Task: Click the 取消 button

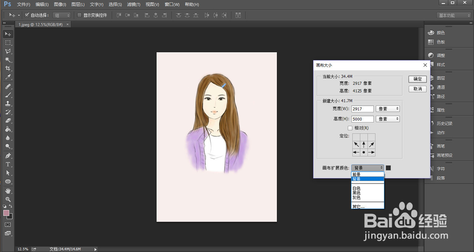Action: coord(417,88)
